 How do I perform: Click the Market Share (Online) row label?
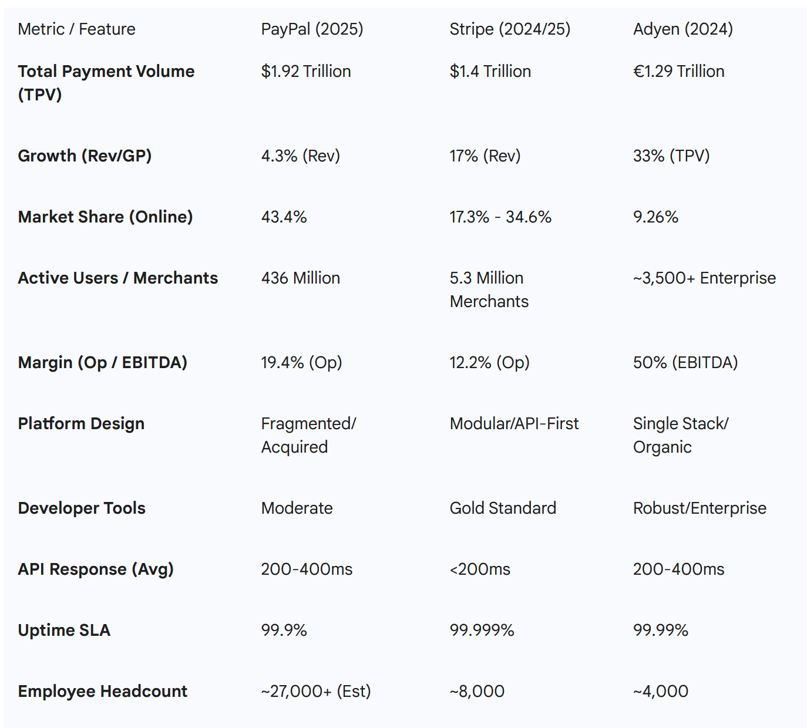(105, 217)
